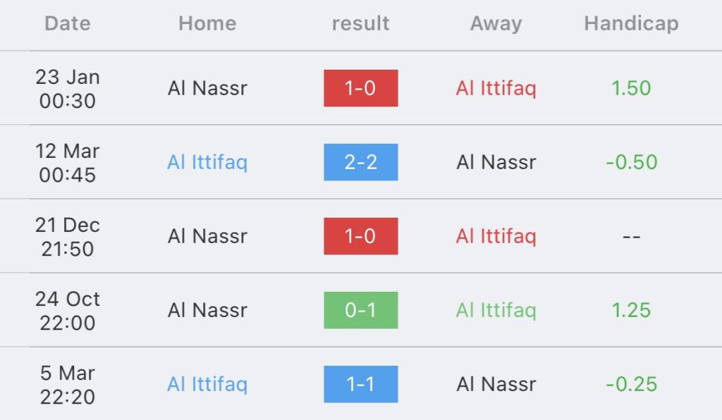Select the Away column header
Viewport: 722px width, 420px height.
[496, 24]
